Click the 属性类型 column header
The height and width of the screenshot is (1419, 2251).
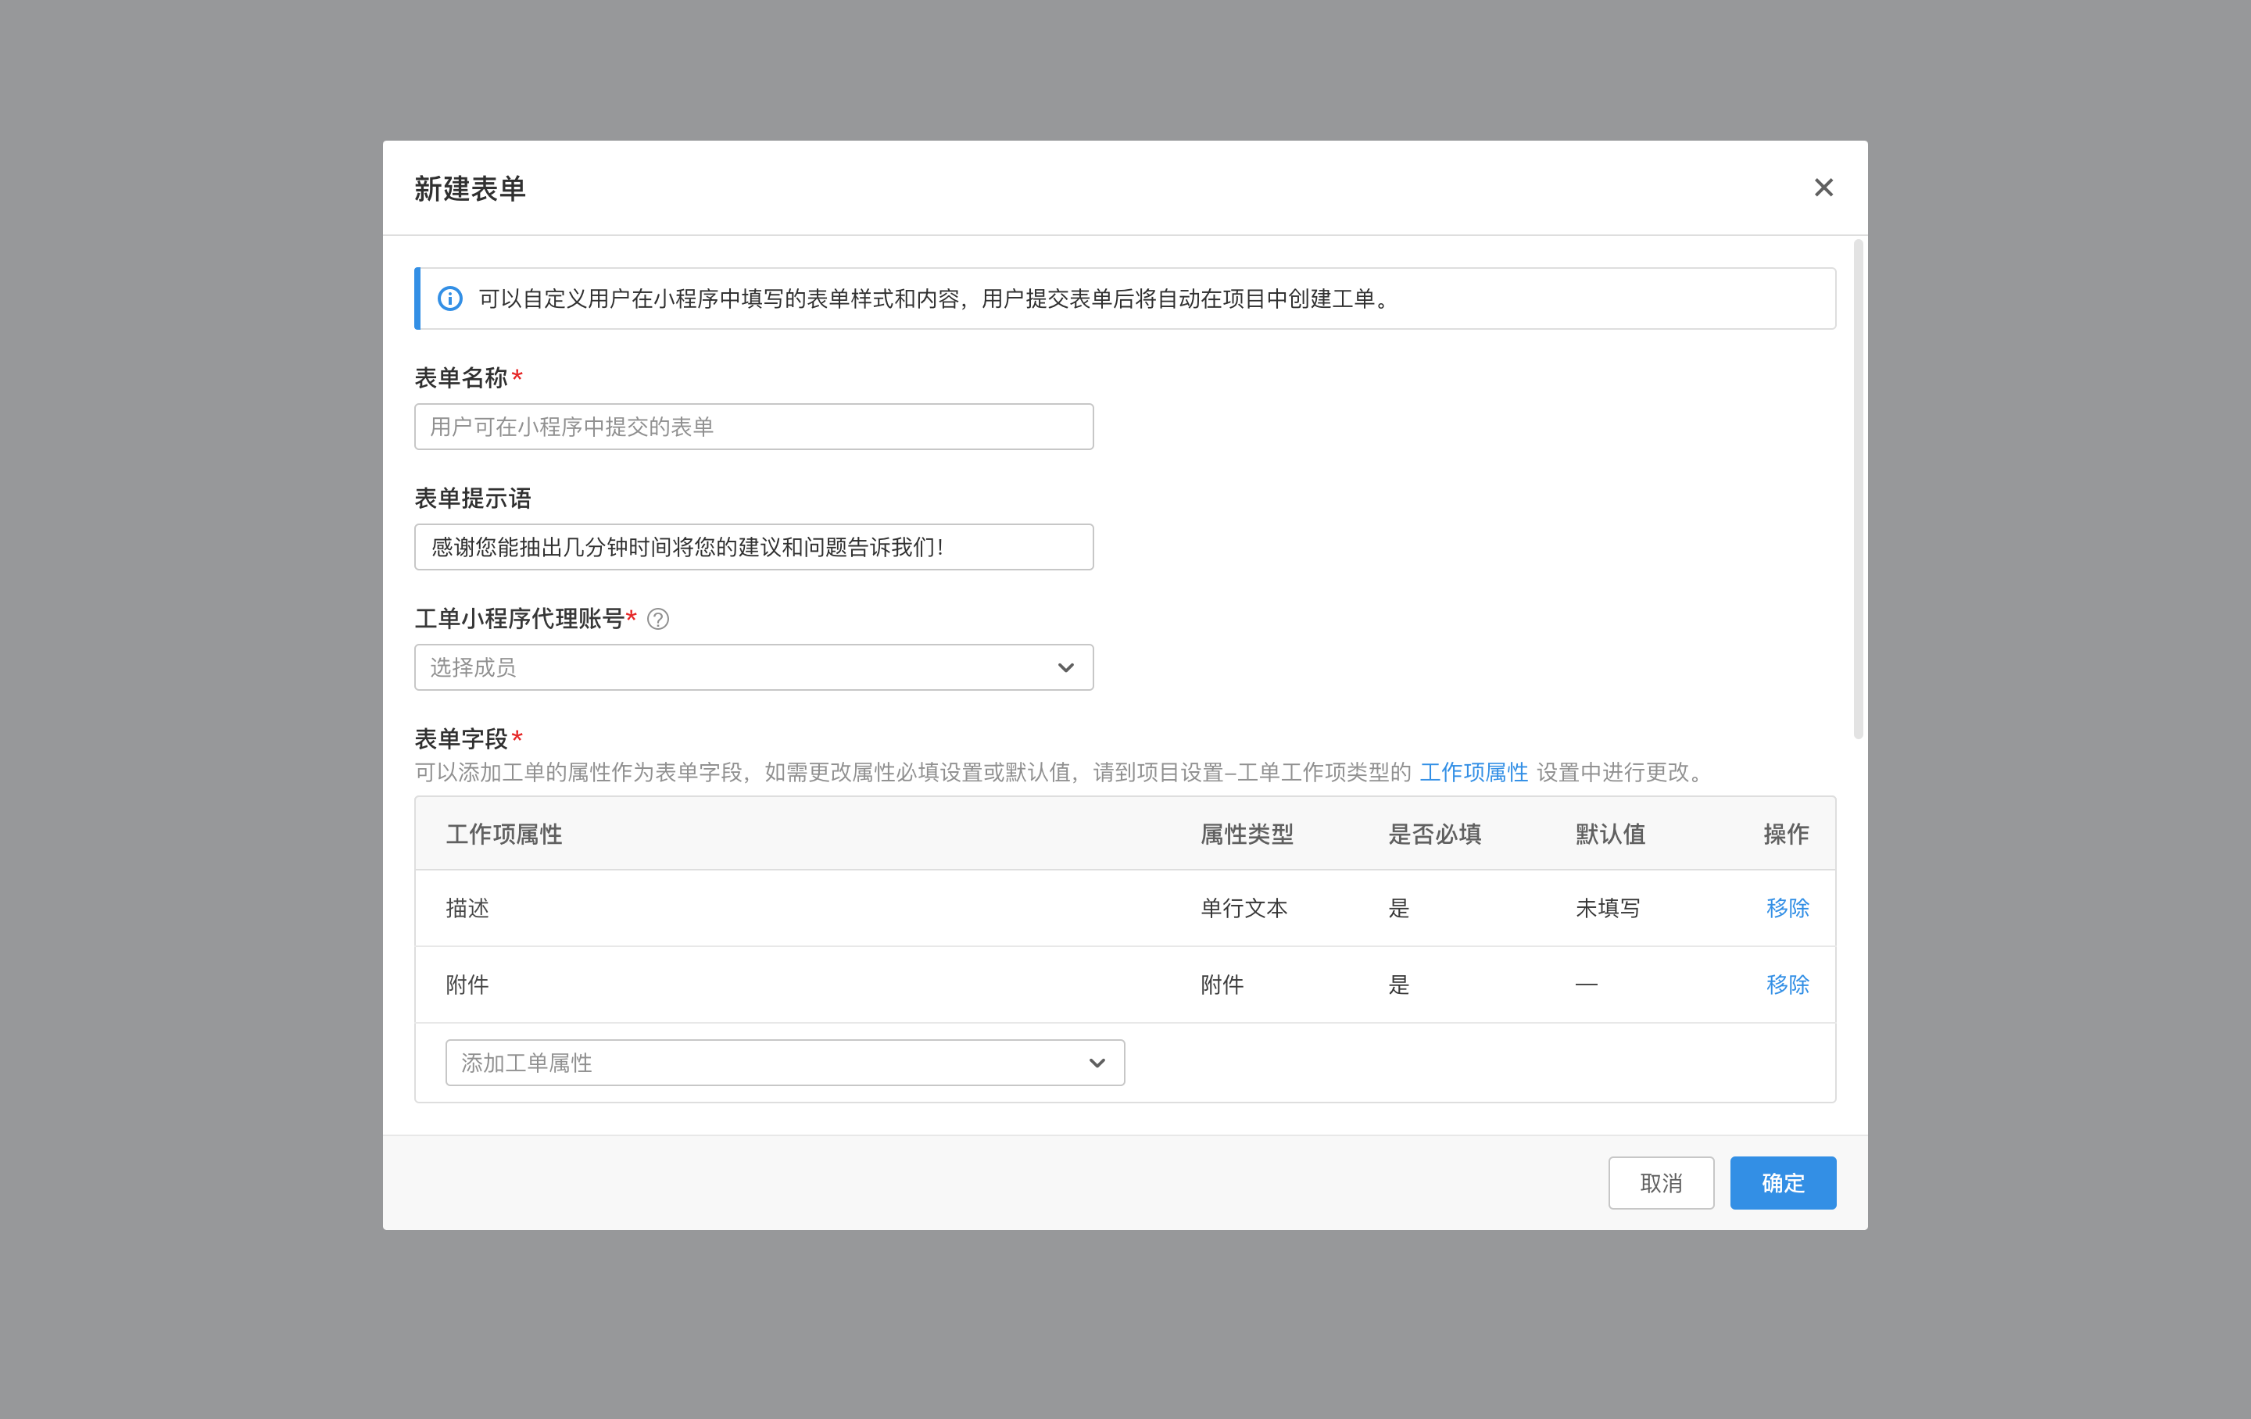(1247, 834)
